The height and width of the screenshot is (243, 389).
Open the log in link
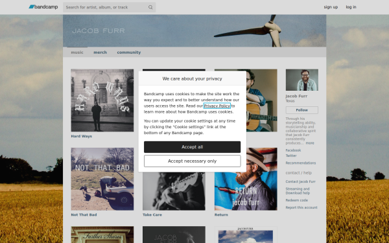351,7
